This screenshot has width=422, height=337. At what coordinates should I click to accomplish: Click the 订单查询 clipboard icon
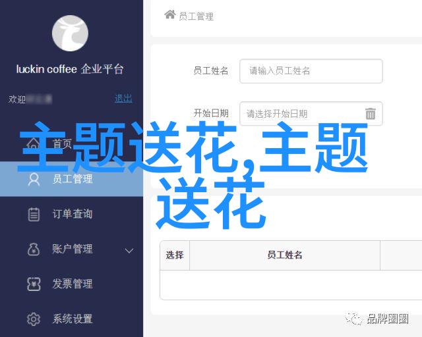34,215
